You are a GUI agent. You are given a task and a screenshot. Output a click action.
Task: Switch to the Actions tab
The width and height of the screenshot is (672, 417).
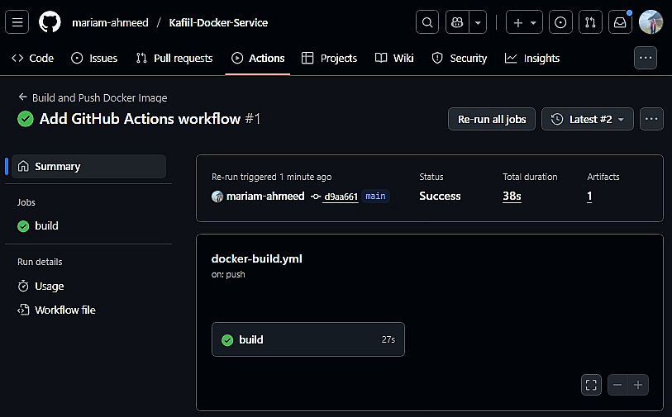tap(258, 58)
